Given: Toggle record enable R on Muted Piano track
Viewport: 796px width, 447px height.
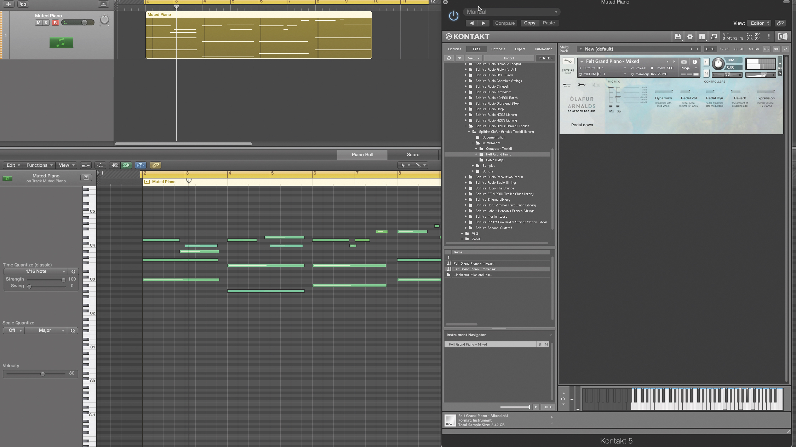Looking at the screenshot, I should pos(55,23).
